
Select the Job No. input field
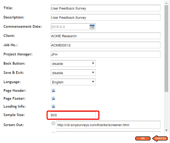tap(106, 45)
